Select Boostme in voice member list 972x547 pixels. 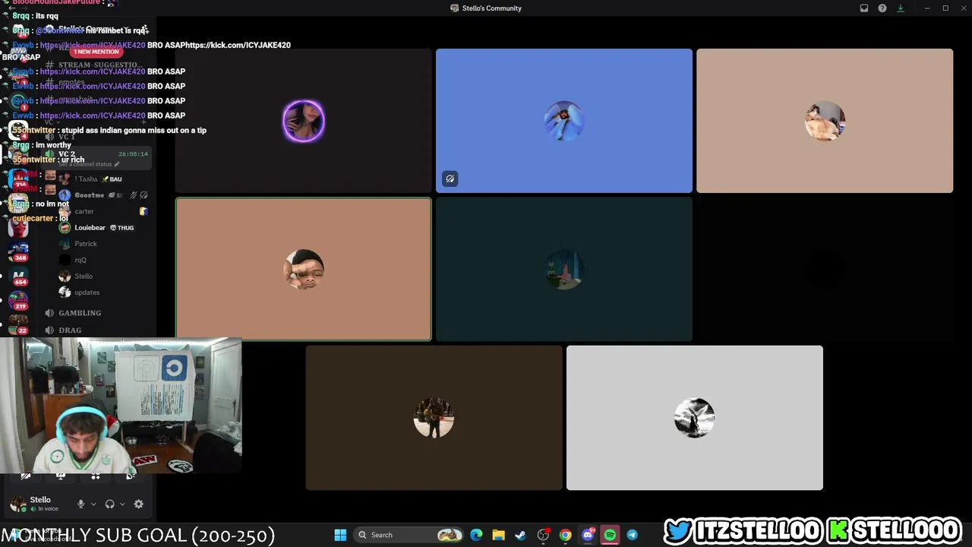click(89, 195)
